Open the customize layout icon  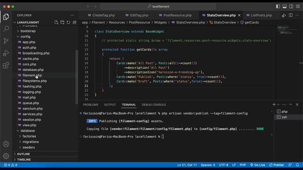(298, 6)
